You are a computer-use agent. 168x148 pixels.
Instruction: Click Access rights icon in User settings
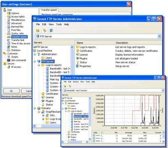click(9, 16)
